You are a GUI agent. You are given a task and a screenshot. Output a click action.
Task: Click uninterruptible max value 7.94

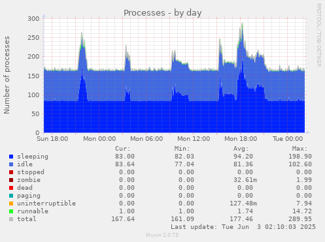(304, 204)
